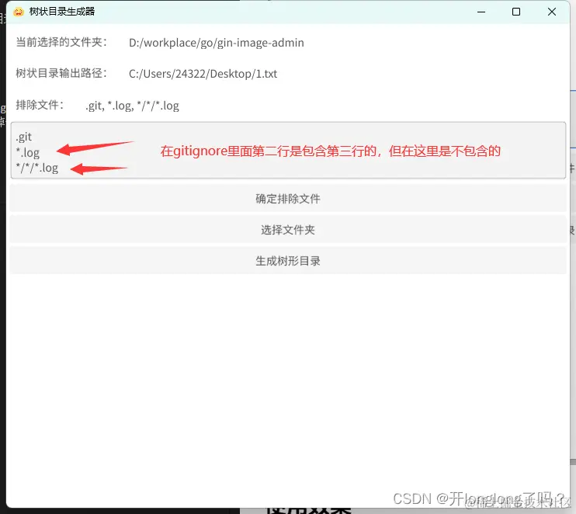
Task: Minimize the 树状目录生成器 window
Action: pyautogui.click(x=481, y=12)
